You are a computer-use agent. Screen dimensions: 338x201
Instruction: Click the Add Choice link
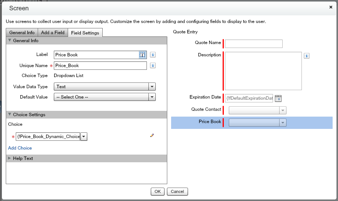20,148
